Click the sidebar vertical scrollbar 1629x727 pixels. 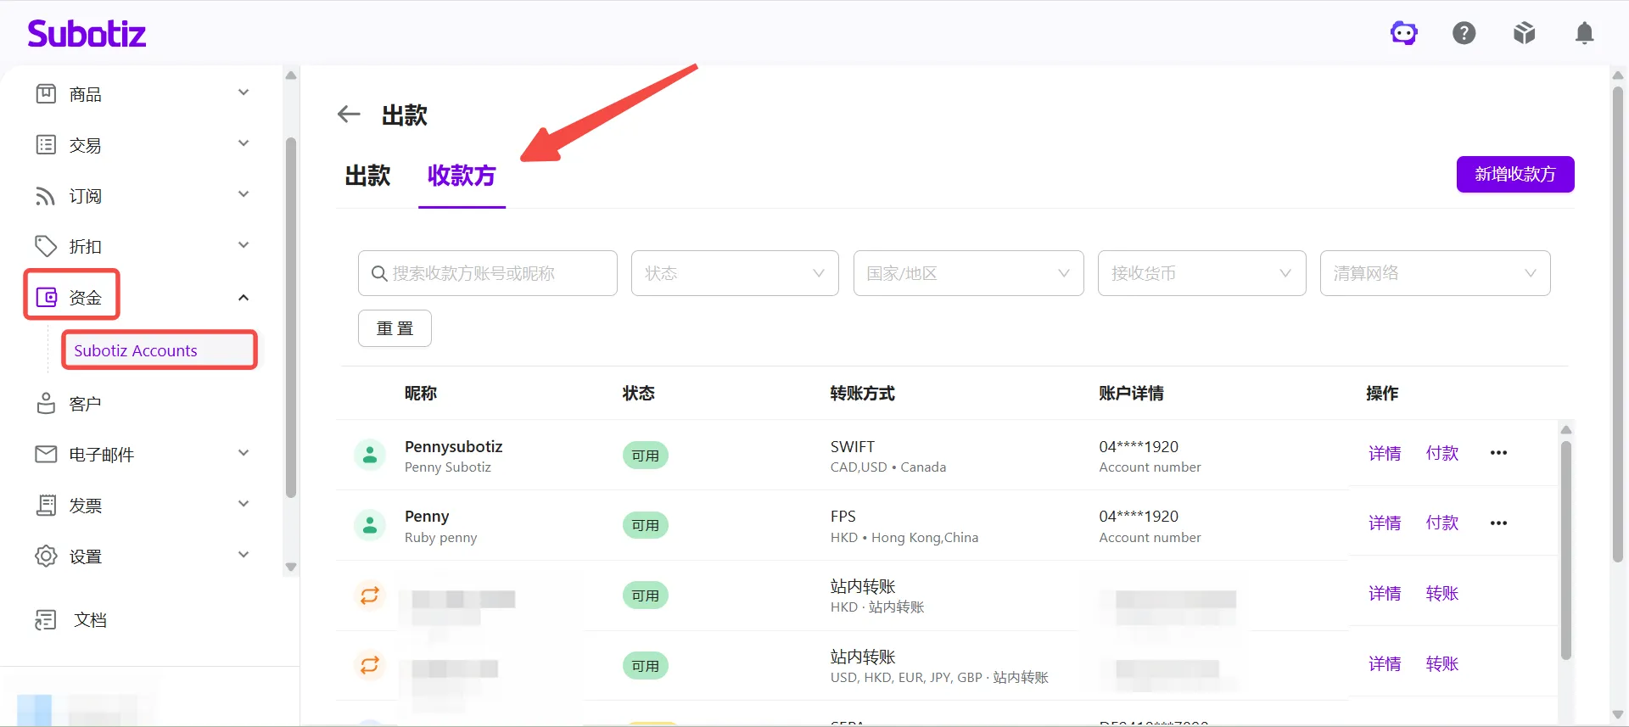click(291, 318)
